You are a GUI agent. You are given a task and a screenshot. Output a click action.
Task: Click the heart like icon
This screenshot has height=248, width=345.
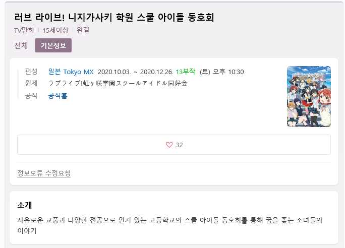point(169,145)
